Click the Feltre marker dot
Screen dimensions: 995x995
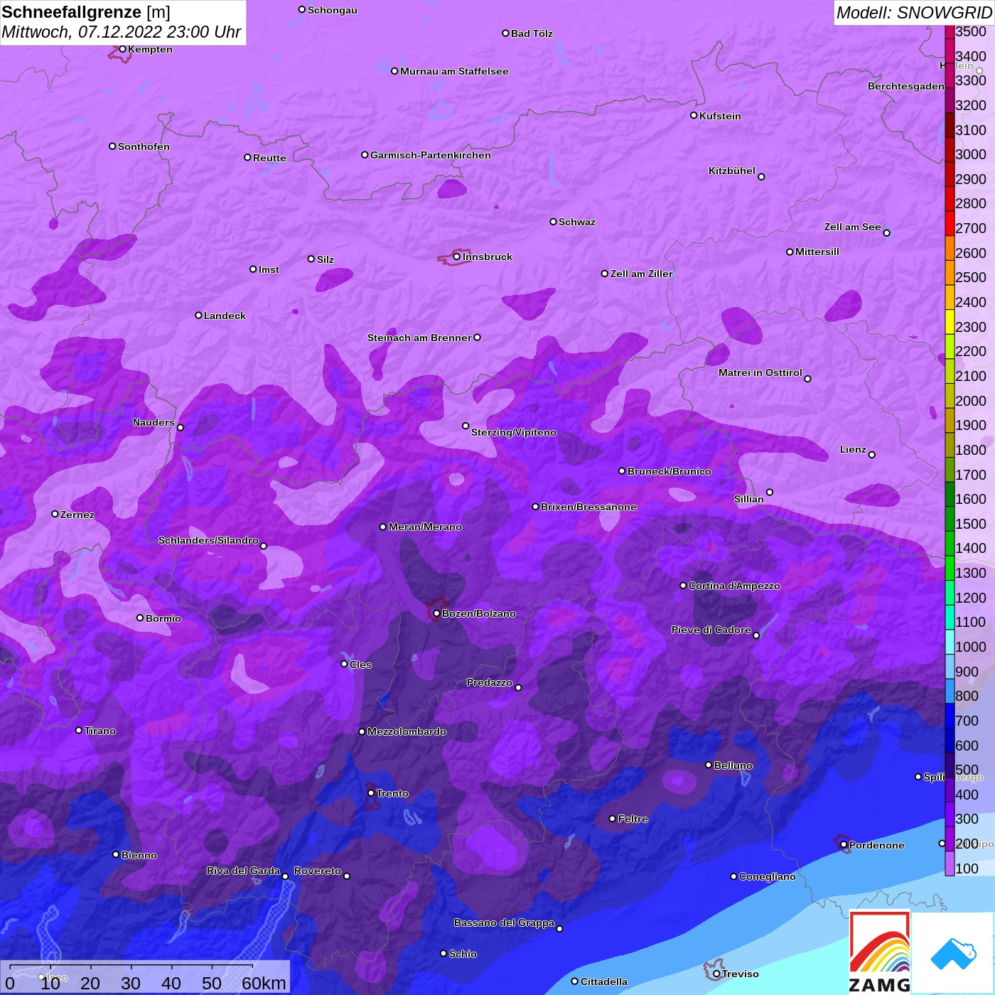(x=613, y=819)
